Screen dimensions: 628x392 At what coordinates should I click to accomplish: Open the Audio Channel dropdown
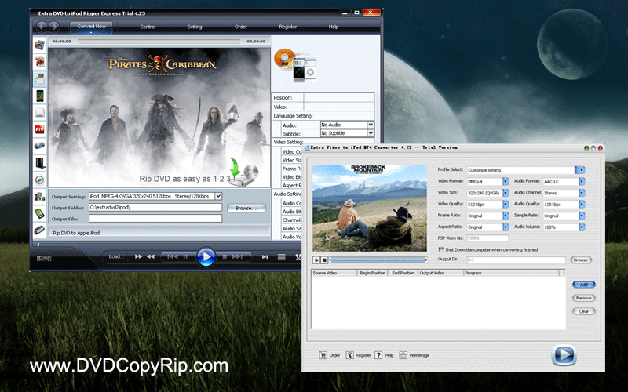pyautogui.click(x=582, y=193)
